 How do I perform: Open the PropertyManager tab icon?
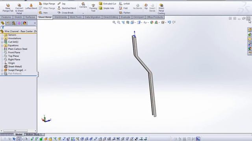(8, 23)
